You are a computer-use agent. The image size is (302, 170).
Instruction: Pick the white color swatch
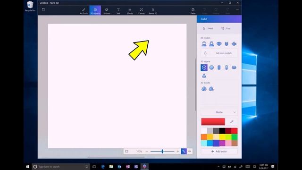click(x=204, y=131)
